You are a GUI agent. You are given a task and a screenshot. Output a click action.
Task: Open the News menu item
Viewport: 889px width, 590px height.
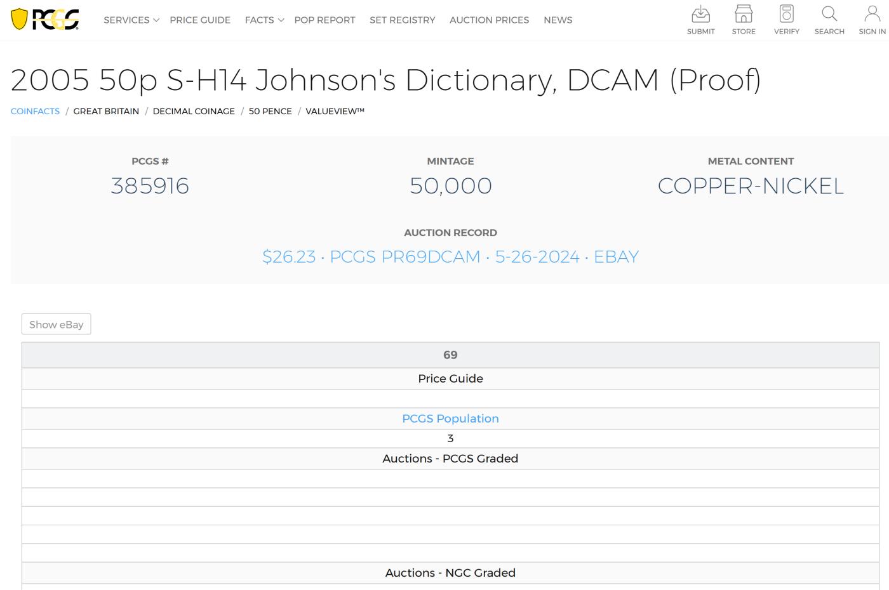558,20
